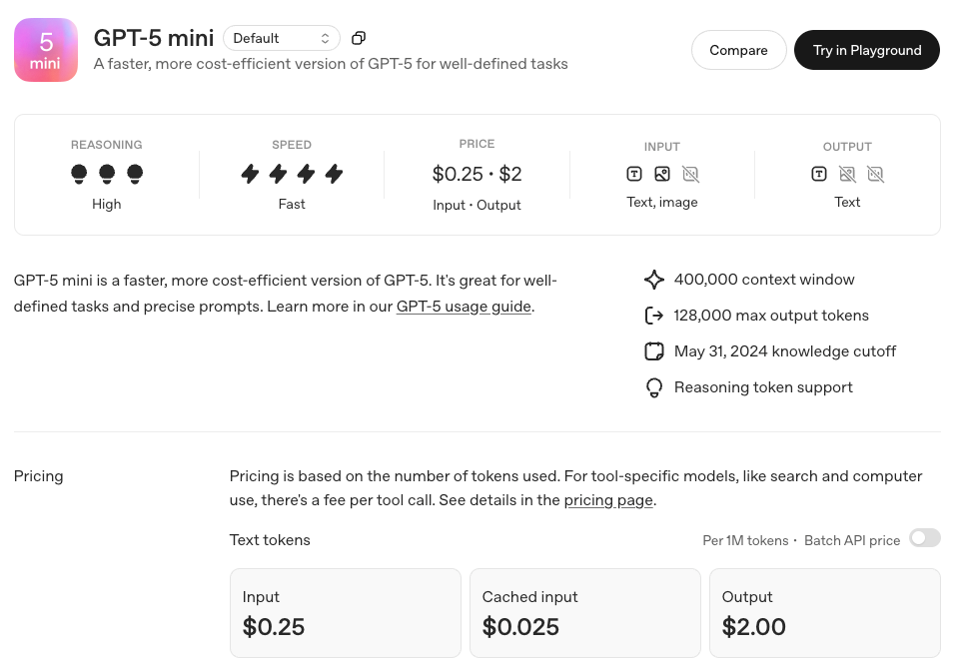Click the High reasoning rating bulbs
Image resolution: width=958 pixels, height=667 pixels.
coord(107,174)
